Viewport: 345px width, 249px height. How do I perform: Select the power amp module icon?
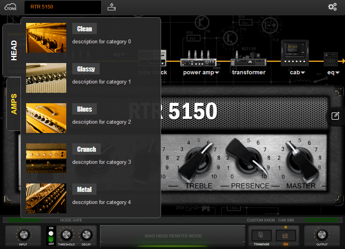point(198,59)
